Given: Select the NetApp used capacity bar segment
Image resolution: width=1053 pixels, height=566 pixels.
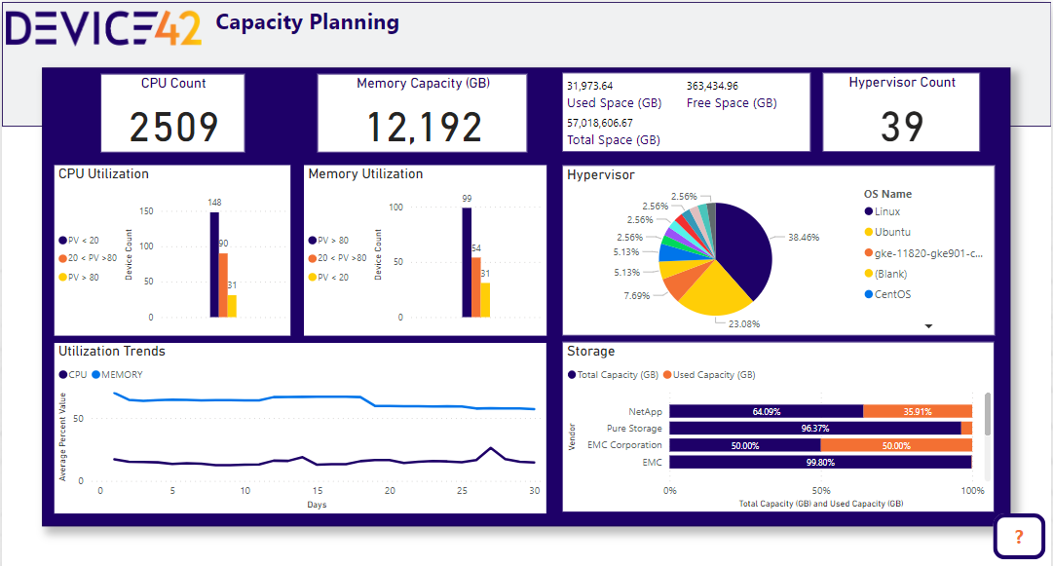Looking at the screenshot, I should (917, 412).
